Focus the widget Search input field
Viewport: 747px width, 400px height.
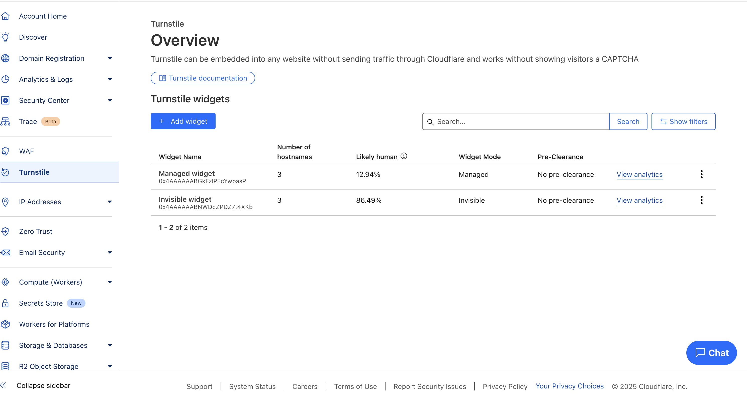pyautogui.click(x=516, y=121)
